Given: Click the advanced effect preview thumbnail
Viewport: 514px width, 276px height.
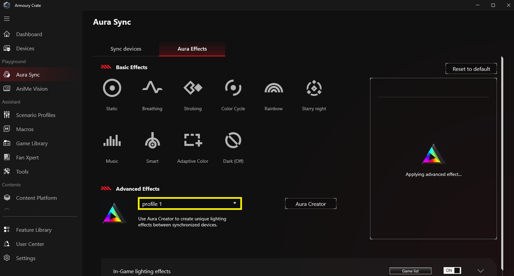Looking at the screenshot, I should [x=433, y=154].
